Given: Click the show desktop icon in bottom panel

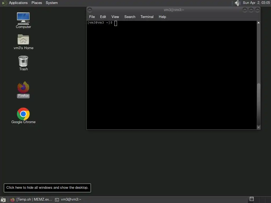Looking at the screenshot, I should click(x=3, y=200).
